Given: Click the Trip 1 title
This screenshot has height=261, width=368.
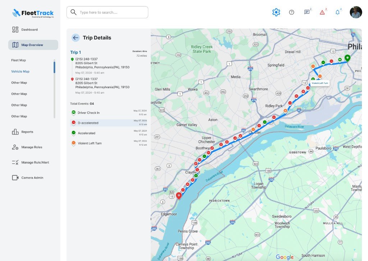Looking at the screenshot, I should 75,52.
